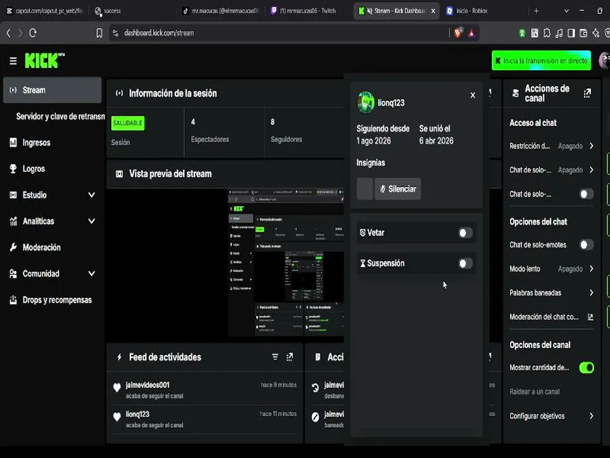Switch to the Inicio - Roblox tab
The image size is (610, 458).
(x=467, y=11)
